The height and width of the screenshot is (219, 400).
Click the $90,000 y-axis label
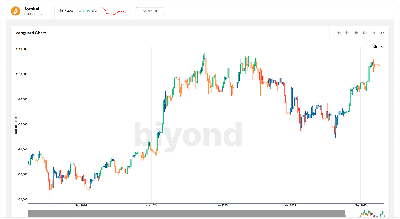(x=22, y=99)
